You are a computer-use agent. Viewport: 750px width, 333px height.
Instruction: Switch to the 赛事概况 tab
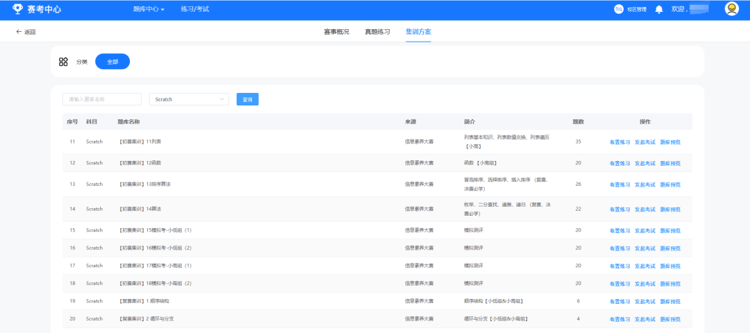click(x=336, y=32)
